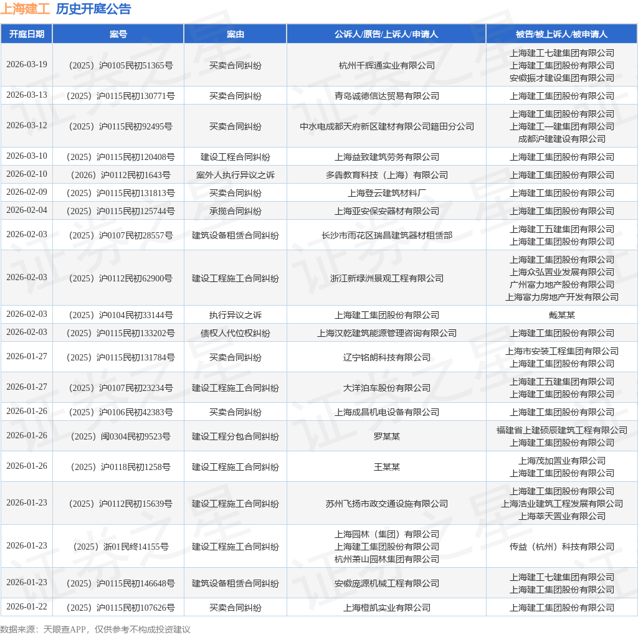Select case number (2025)沪0105民初51365号
This screenshot has width=638, height=635.
click(121, 65)
